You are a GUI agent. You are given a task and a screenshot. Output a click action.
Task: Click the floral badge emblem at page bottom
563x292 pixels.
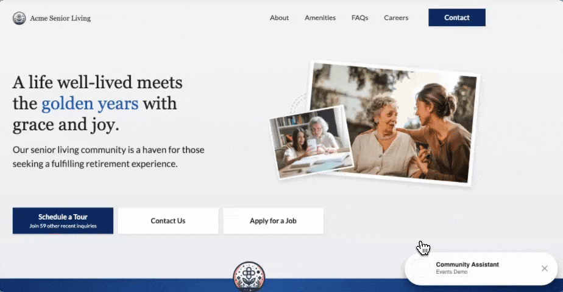click(x=249, y=277)
